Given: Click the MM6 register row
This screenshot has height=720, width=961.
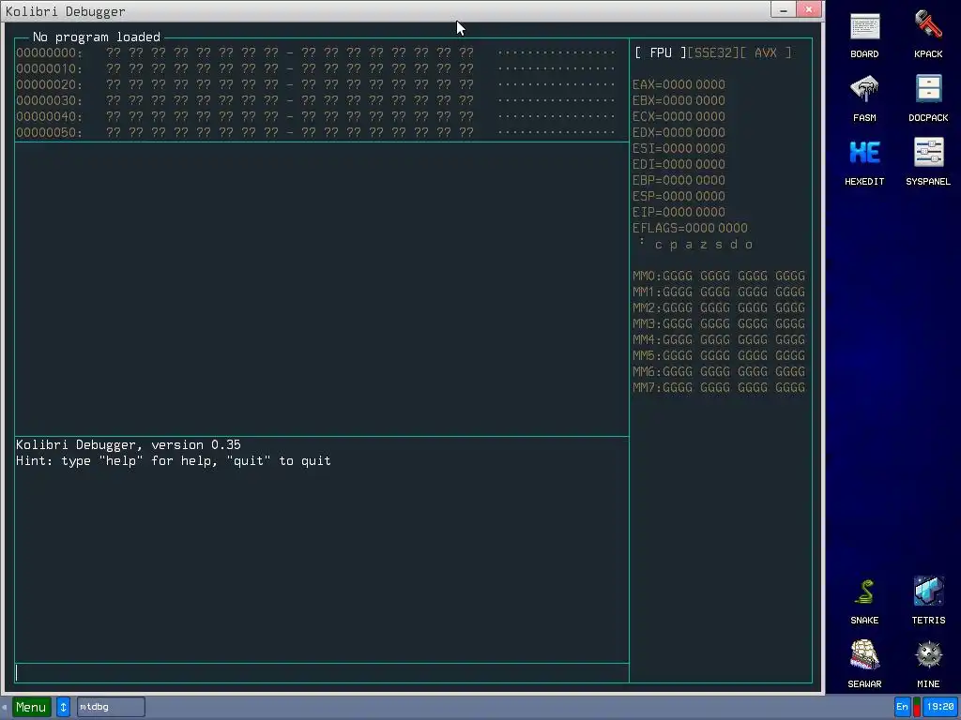Looking at the screenshot, I should (719, 371).
